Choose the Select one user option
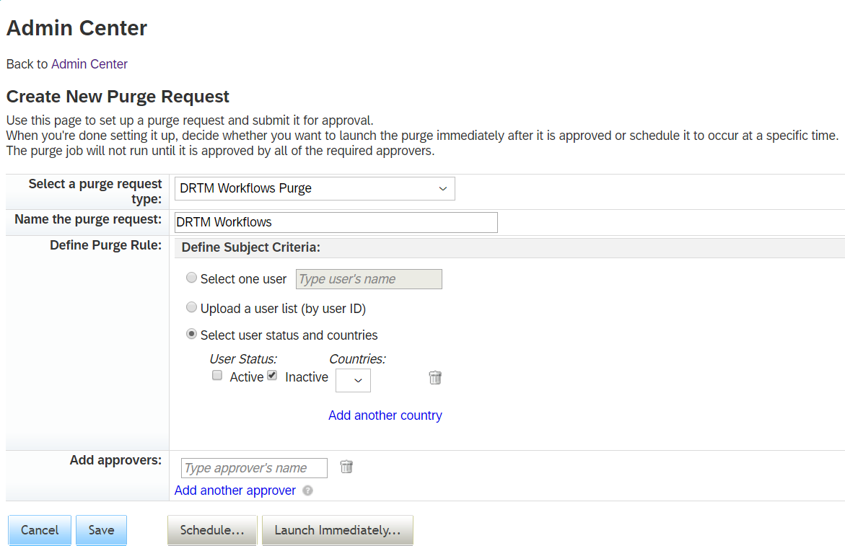 [x=191, y=278]
